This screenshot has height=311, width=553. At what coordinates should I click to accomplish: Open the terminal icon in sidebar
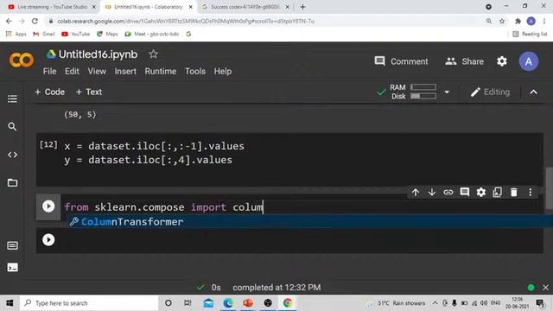point(12,268)
